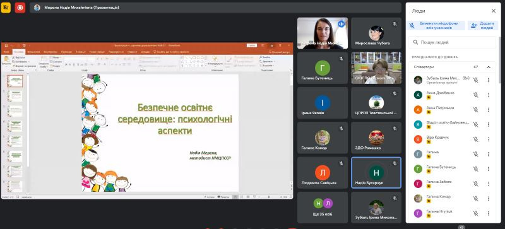
Task: Click mute icon on ЗДО Ромашка tile
Action: 395,129
